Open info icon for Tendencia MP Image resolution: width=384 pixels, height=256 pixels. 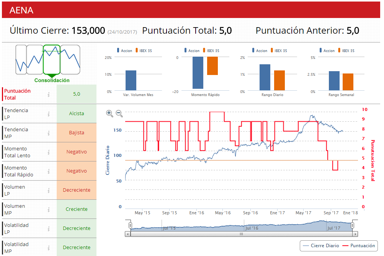pos(49,133)
